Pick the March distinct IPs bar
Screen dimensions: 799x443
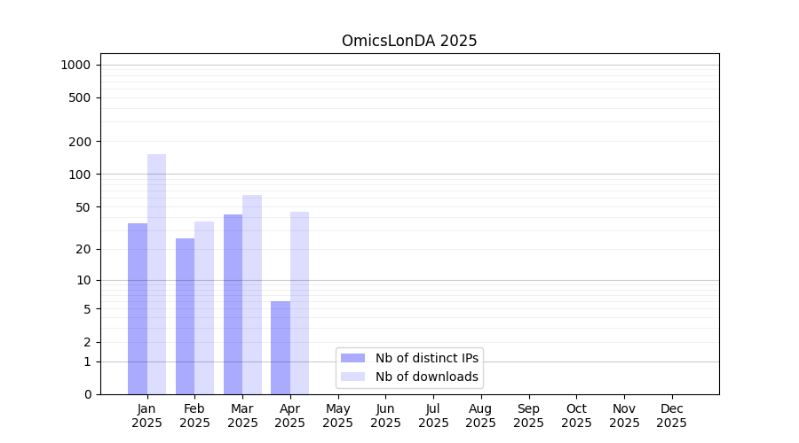click(x=233, y=304)
